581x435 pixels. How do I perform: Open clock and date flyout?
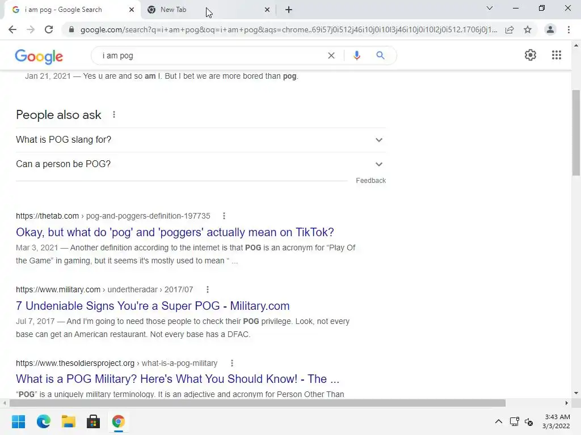point(557,421)
